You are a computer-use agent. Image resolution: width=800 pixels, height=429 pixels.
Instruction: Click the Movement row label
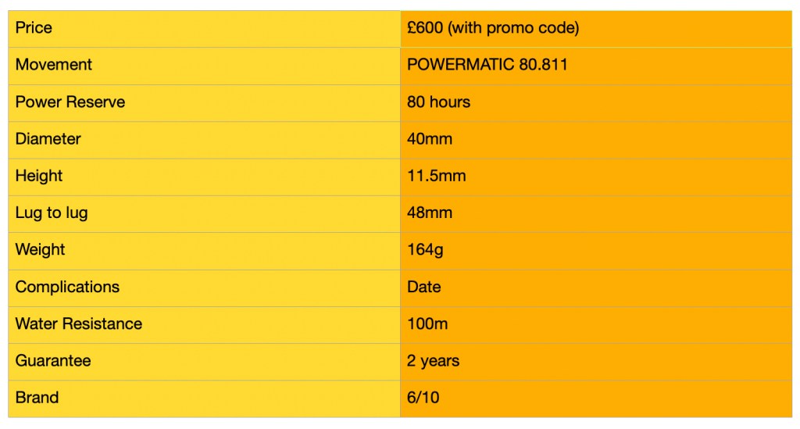[54, 65]
